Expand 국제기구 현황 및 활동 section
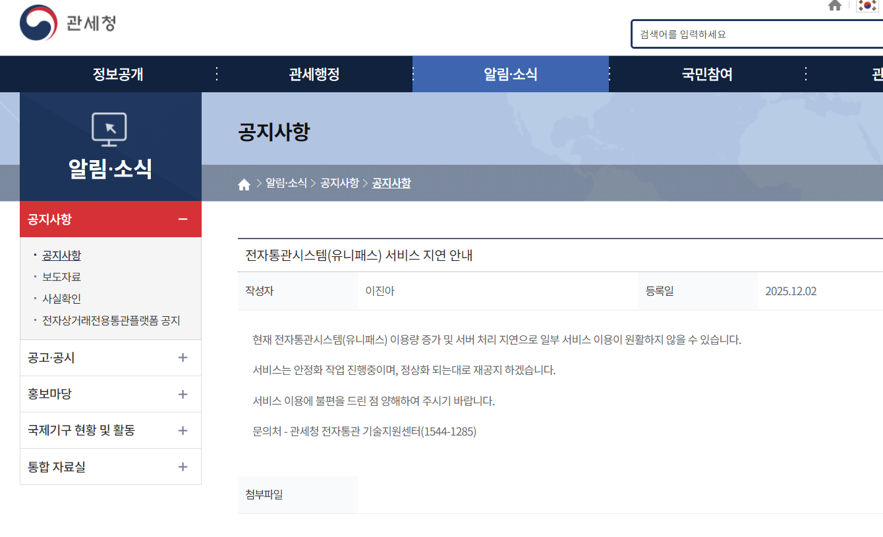 (x=183, y=430)
